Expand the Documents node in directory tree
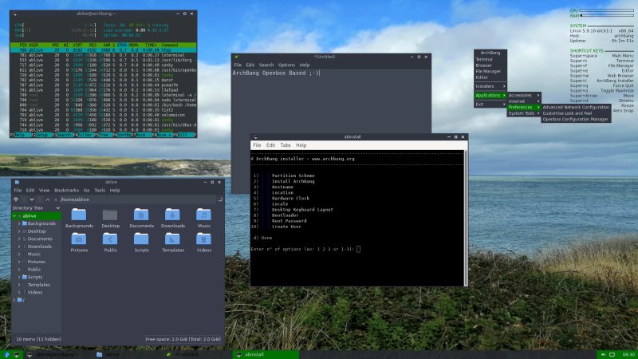Image resolution: width=638 pixels, height=359 pixels. [x=20, y=239]
